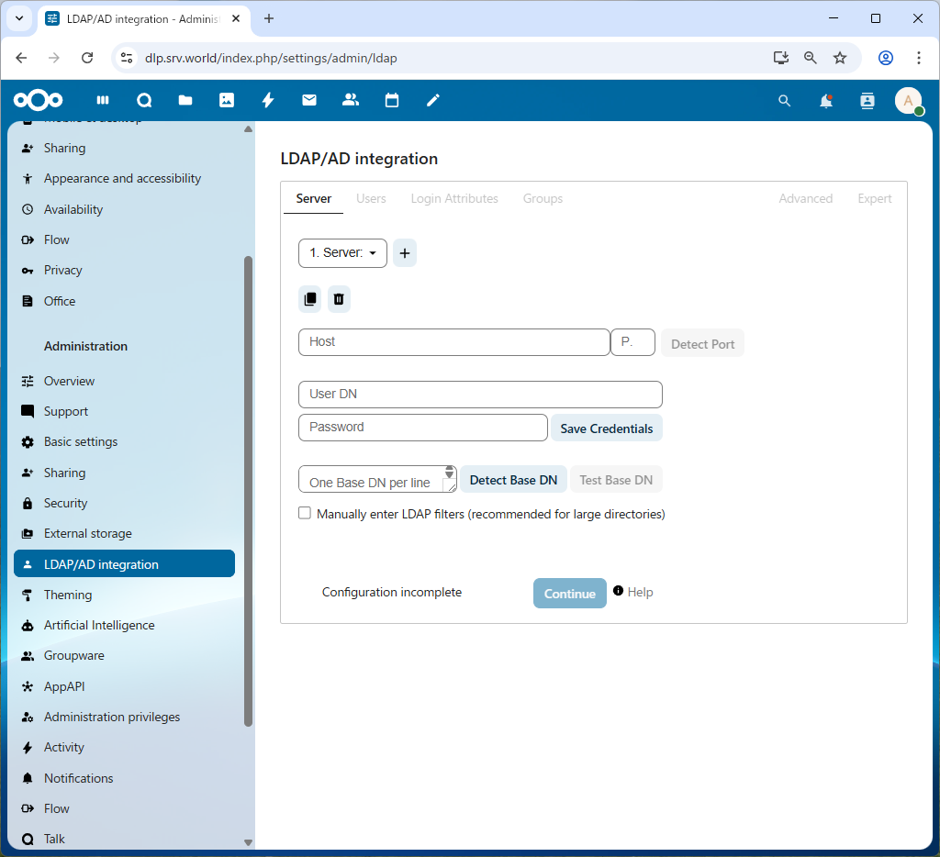Open unified search magnifier in Nextcloud header

784,101
